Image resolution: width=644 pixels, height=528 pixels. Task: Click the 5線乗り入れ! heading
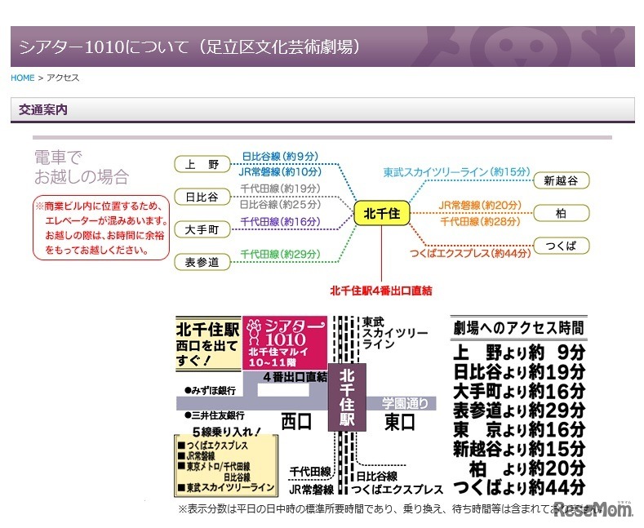coord(227,432)
